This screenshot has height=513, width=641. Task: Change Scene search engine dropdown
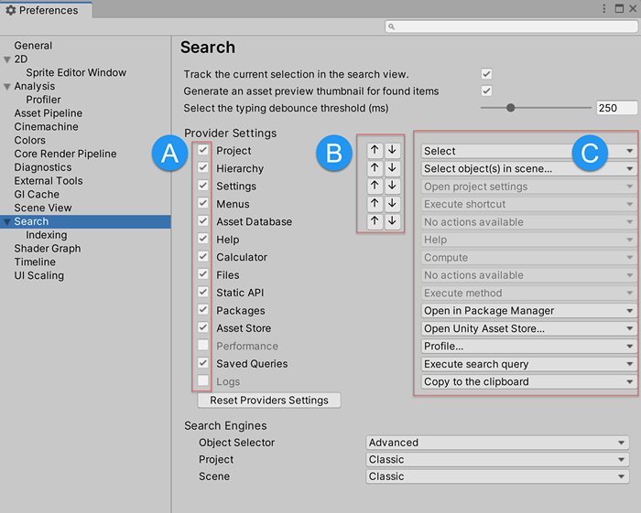[497, 476]
